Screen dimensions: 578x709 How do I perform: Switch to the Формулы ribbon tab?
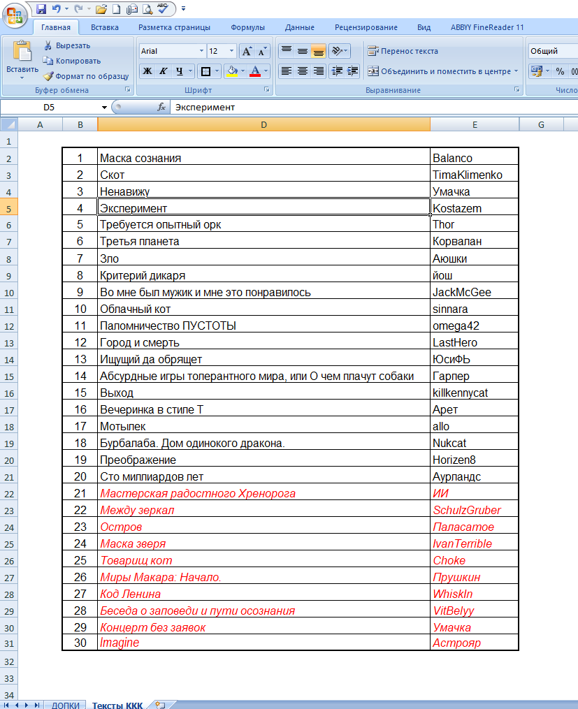pos(247,27)
